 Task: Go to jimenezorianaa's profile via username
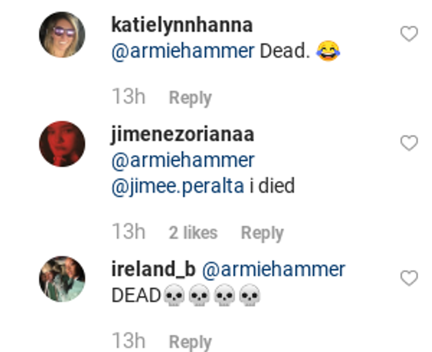point(182,134)
